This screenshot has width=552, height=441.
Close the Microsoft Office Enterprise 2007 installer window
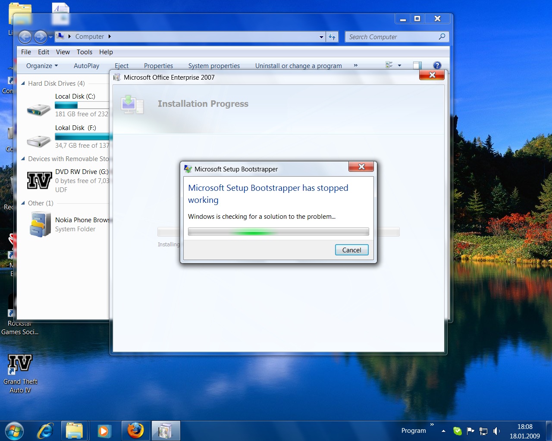click(432, 75)
